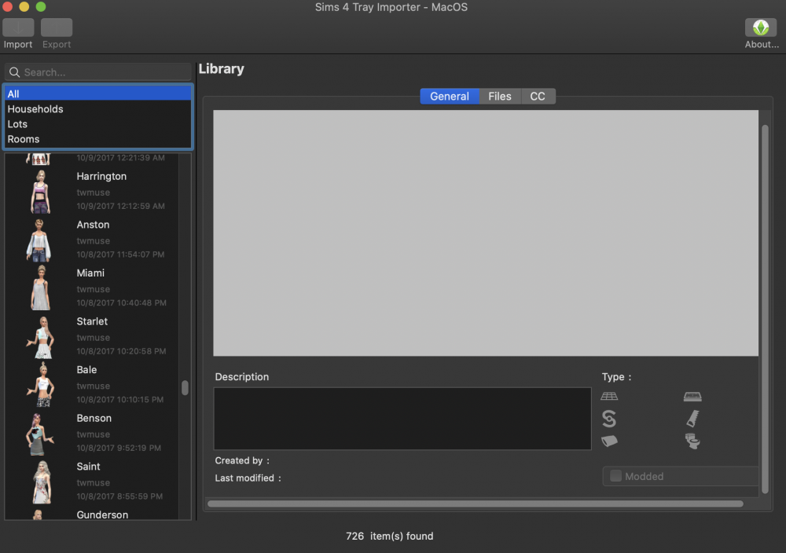Viewport: 786px width, 553px height.
Task: Click the first type icon under Type
Action: (609, 396)
